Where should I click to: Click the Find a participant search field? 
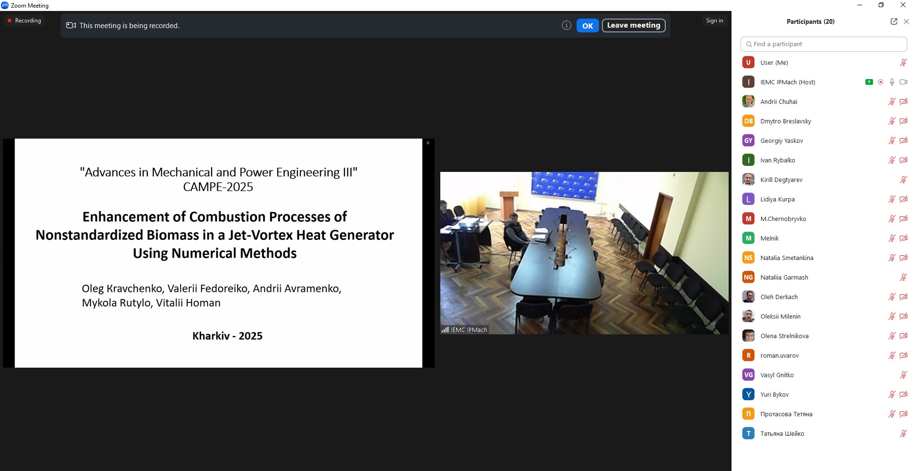coord(823,44)
